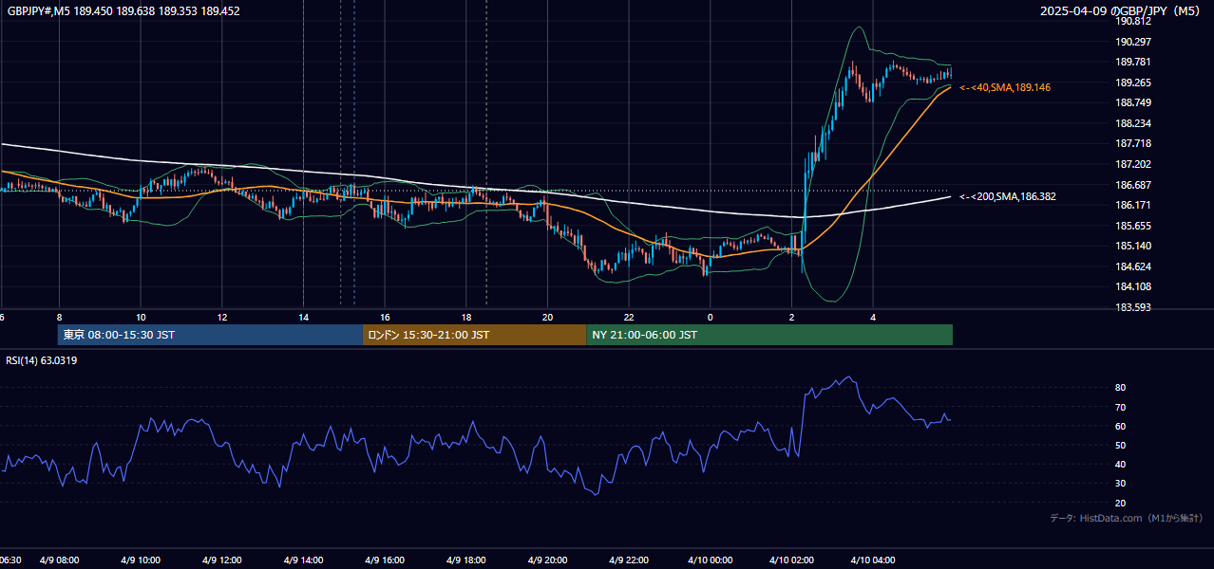Click RSI scale level 30
1214x569 pixels.
coord(1121,484)
